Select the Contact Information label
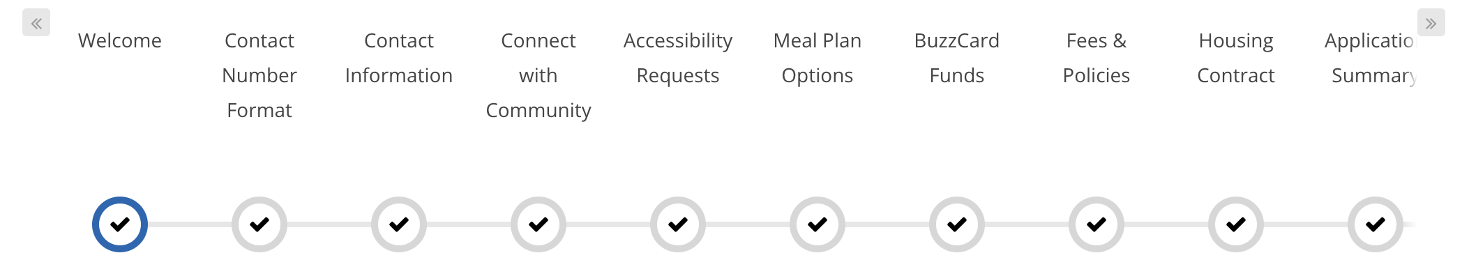Viewport: 1469px width, 276px height. (399, 58)
